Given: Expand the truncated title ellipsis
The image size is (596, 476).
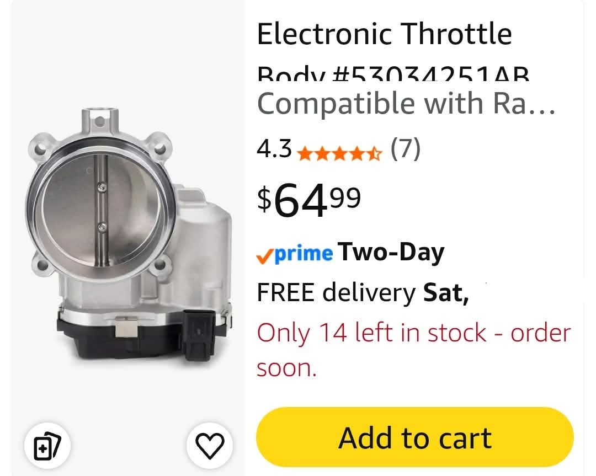Looking at the screenshot, I should (543, 110).
